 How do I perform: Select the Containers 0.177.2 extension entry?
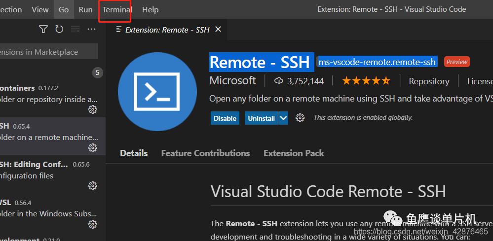click(53, 99)
